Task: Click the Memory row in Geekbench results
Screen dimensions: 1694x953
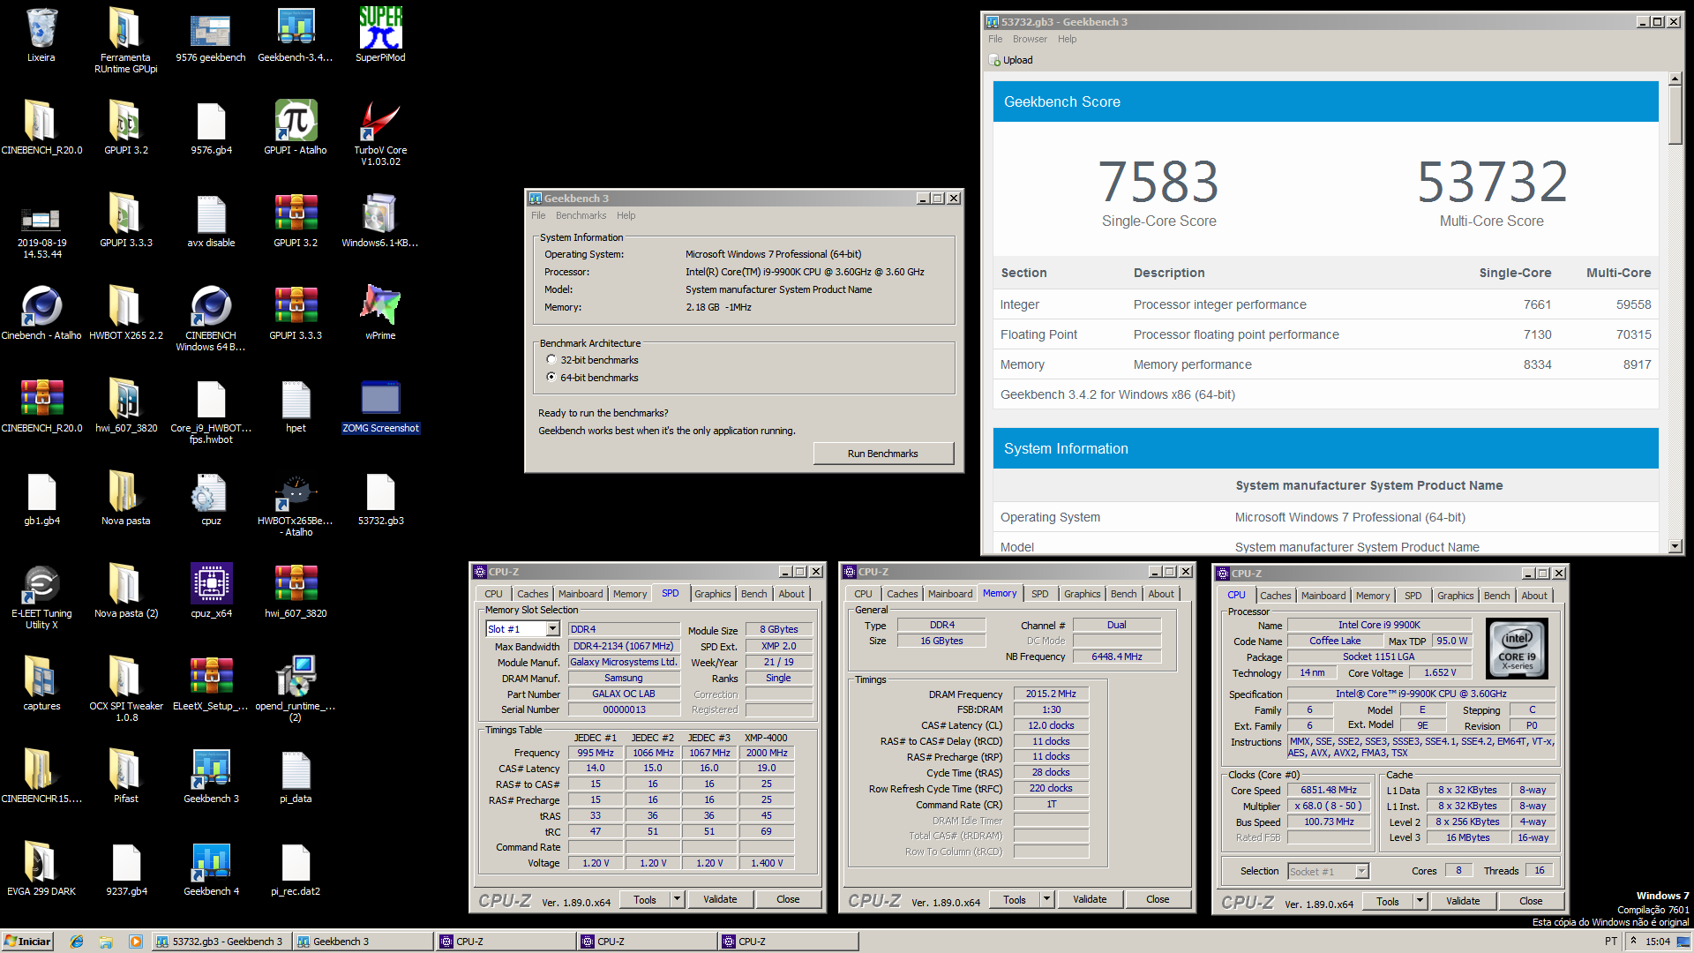Action: click(1325, 364)
